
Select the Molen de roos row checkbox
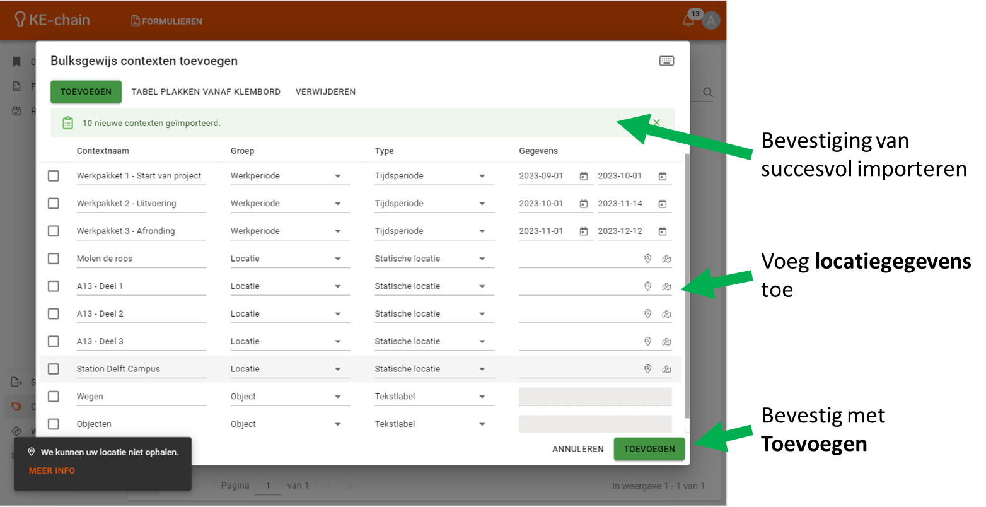54,259
